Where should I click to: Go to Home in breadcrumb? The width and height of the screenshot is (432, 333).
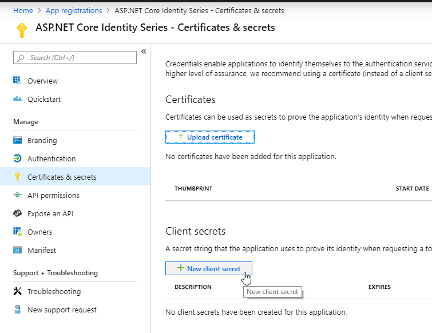(23, 10)
